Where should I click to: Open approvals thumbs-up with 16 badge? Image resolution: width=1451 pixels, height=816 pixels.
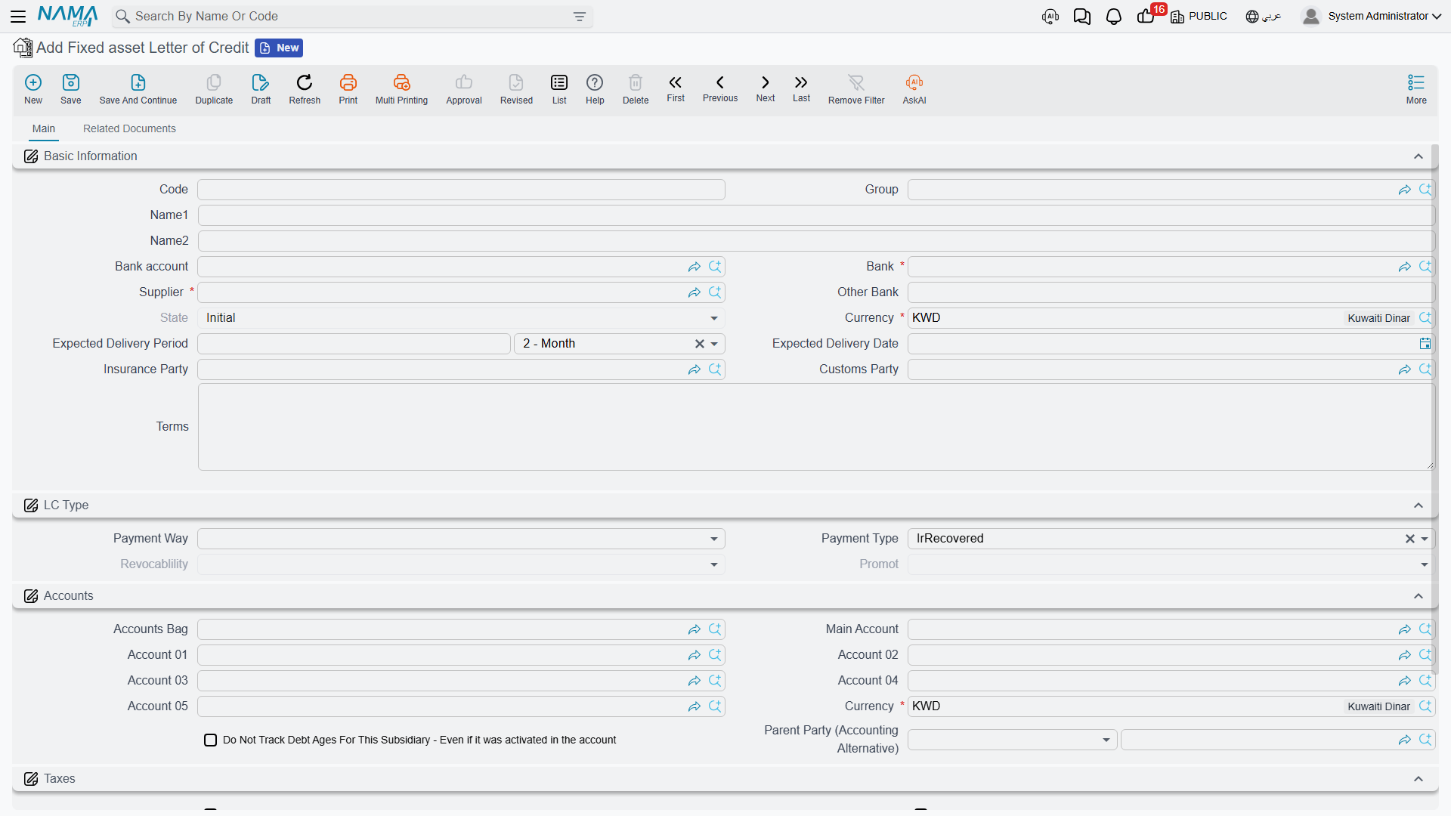pyautogui.click(x=1146, y=16)
